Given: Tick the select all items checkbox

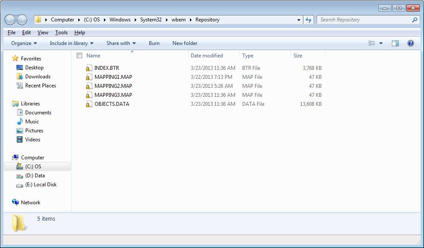Looking at the screenshot, I should (x=79, y=56).
